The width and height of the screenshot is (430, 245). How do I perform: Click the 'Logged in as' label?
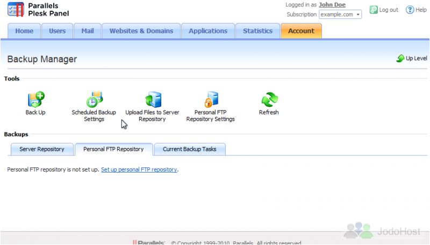[x=301, y=5]
